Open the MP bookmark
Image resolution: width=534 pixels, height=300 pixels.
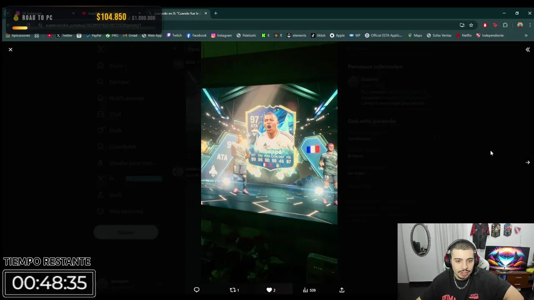(x=355, y=35)
